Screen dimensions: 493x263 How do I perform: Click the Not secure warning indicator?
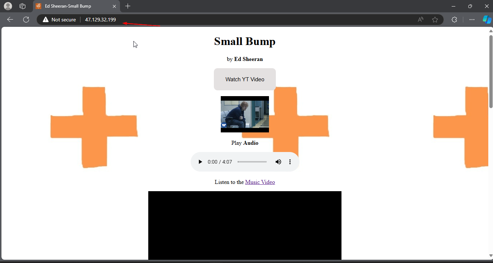point(59,20)
